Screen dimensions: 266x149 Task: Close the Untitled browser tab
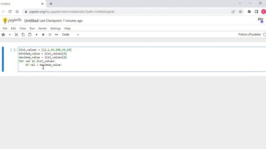42,4
